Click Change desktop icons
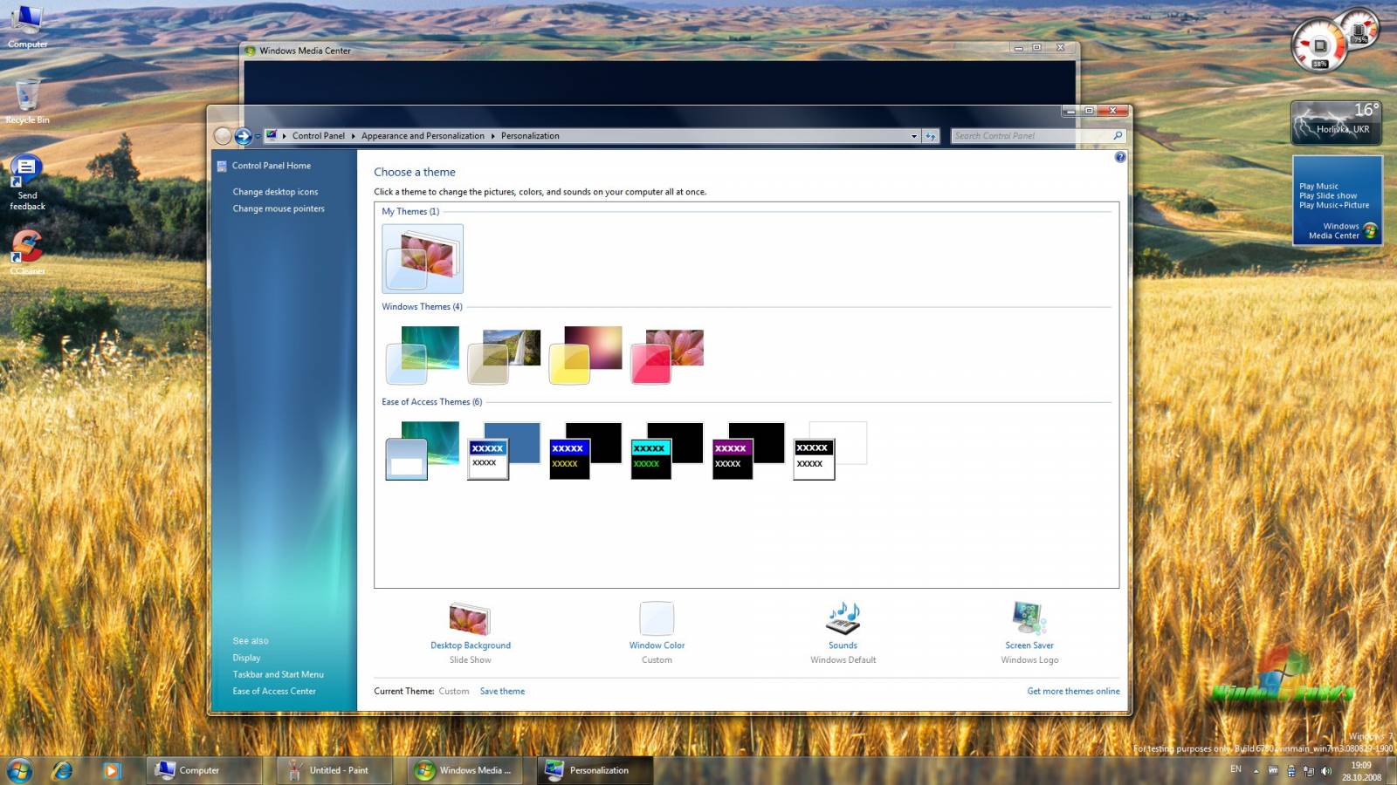 pyautogui.click(x=275, y=192)
